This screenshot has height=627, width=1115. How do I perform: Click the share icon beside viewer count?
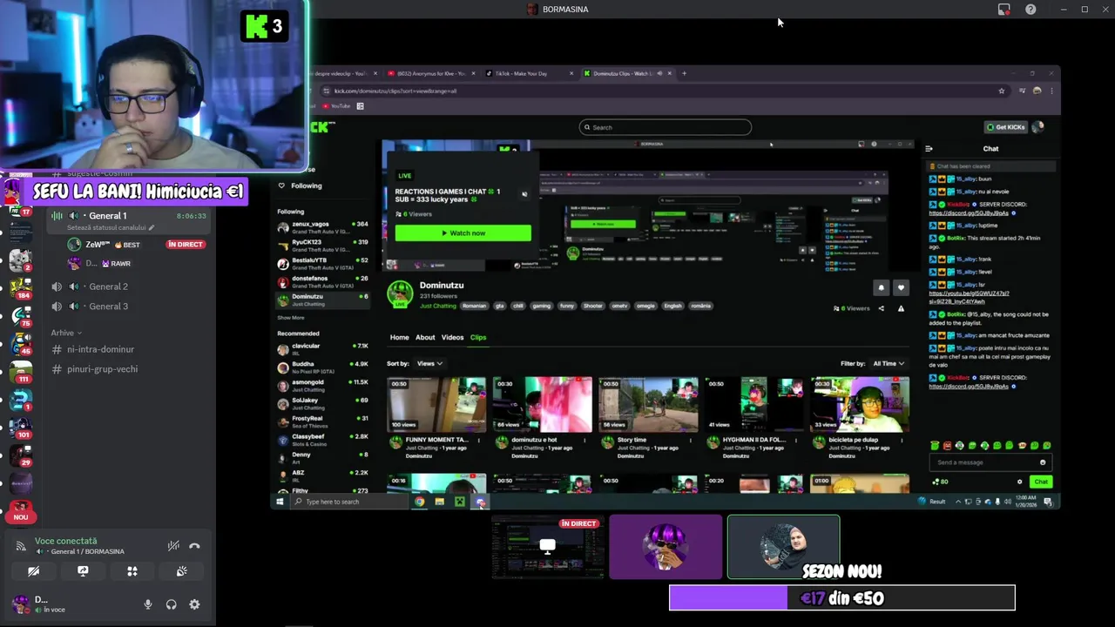(881, 308)
